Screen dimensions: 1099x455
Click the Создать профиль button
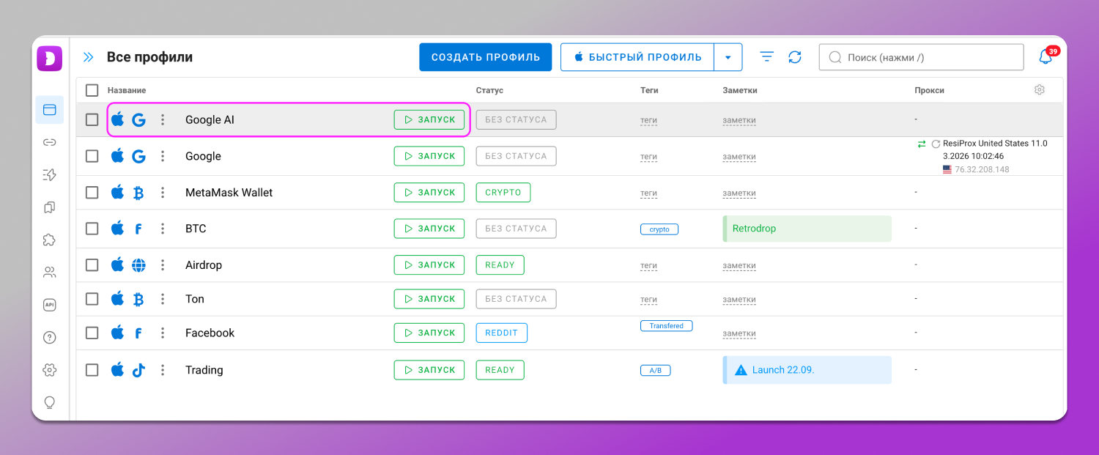pos(485,57)
